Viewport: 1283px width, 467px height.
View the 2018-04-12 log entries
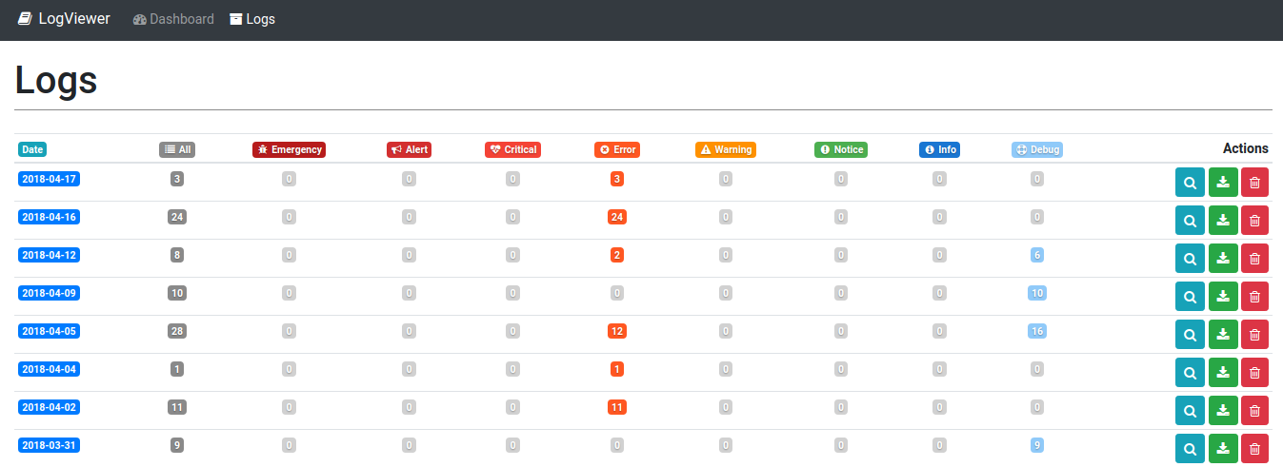[x=1190, y=259]
